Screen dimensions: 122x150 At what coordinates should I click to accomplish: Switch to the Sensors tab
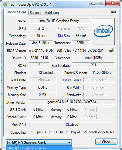(x=36, y=13)
